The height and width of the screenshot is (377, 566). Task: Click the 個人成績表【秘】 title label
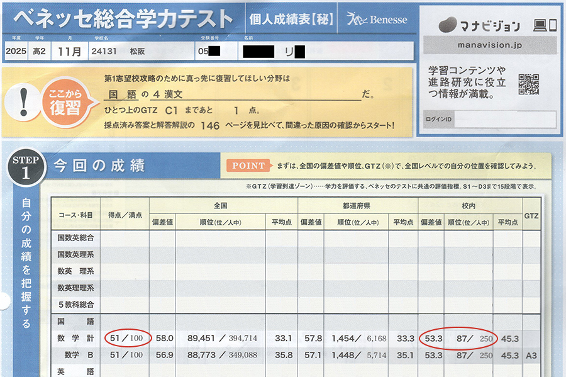tap(291, 19)
